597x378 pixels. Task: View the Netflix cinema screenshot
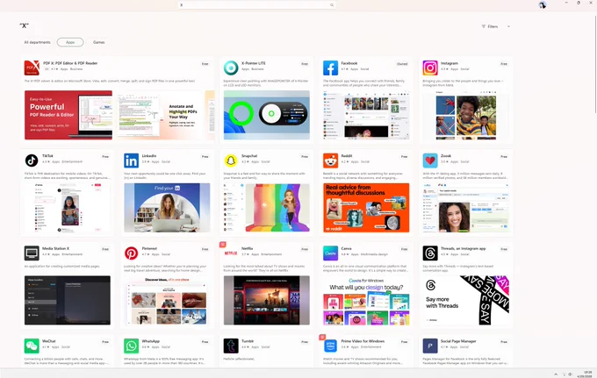(267, 300)
